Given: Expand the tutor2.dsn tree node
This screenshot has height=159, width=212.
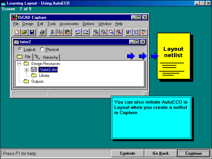Looking at the screenshot, I should pos(27,70).
